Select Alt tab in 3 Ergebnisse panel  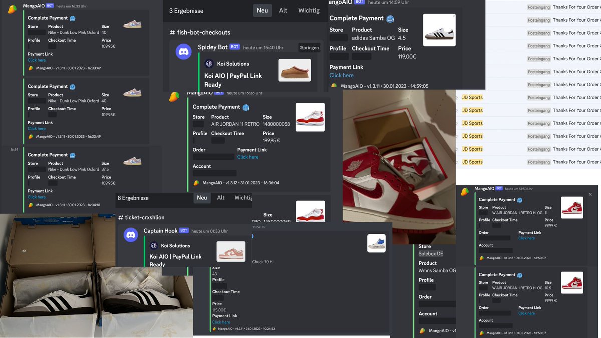point(283,10)
